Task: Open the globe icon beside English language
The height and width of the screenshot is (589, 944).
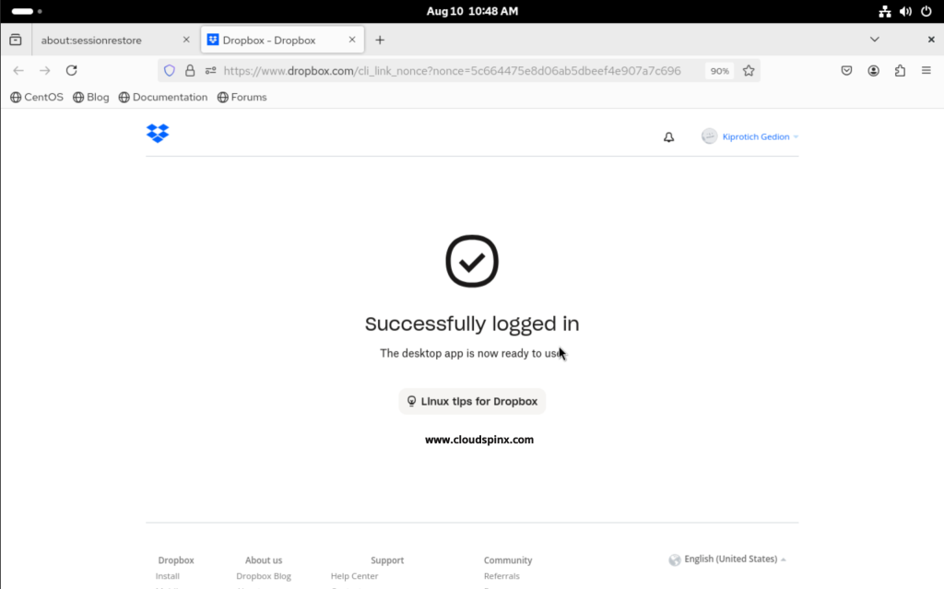Action: point(675,559)
